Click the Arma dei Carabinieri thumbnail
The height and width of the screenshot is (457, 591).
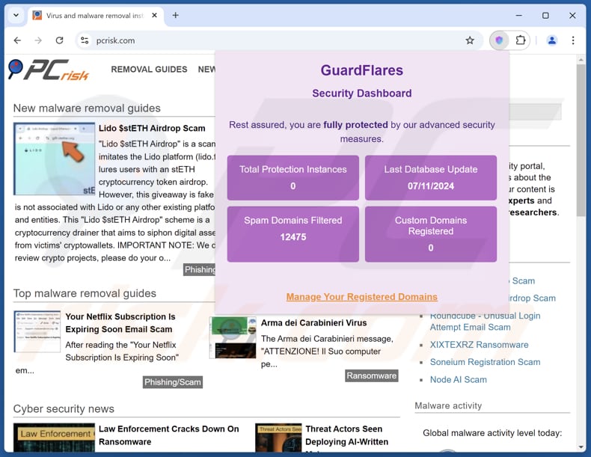(233, 337)
